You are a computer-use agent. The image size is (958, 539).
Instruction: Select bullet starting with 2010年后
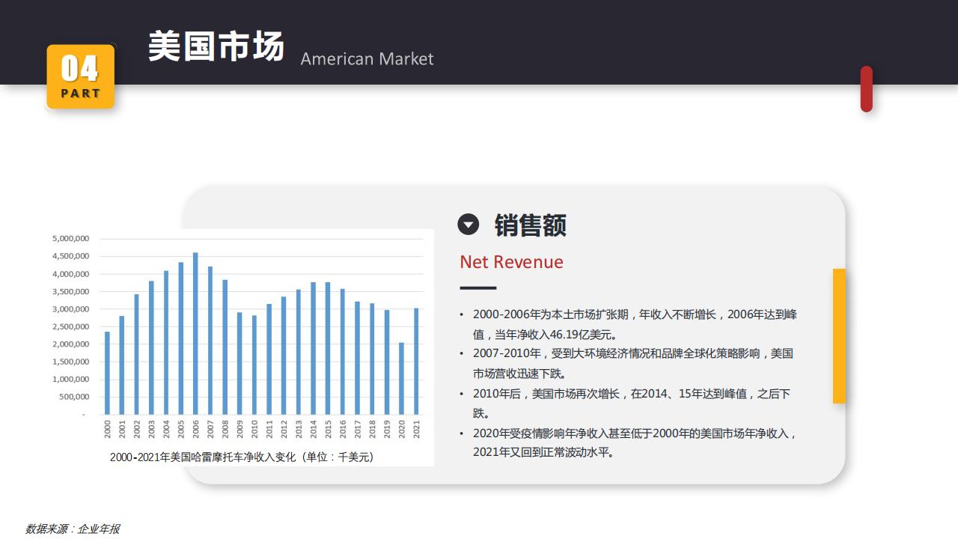625,403
